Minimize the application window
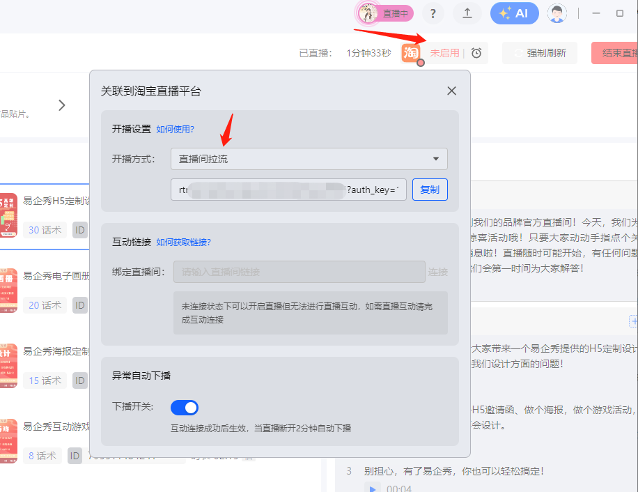 point(596,13)
